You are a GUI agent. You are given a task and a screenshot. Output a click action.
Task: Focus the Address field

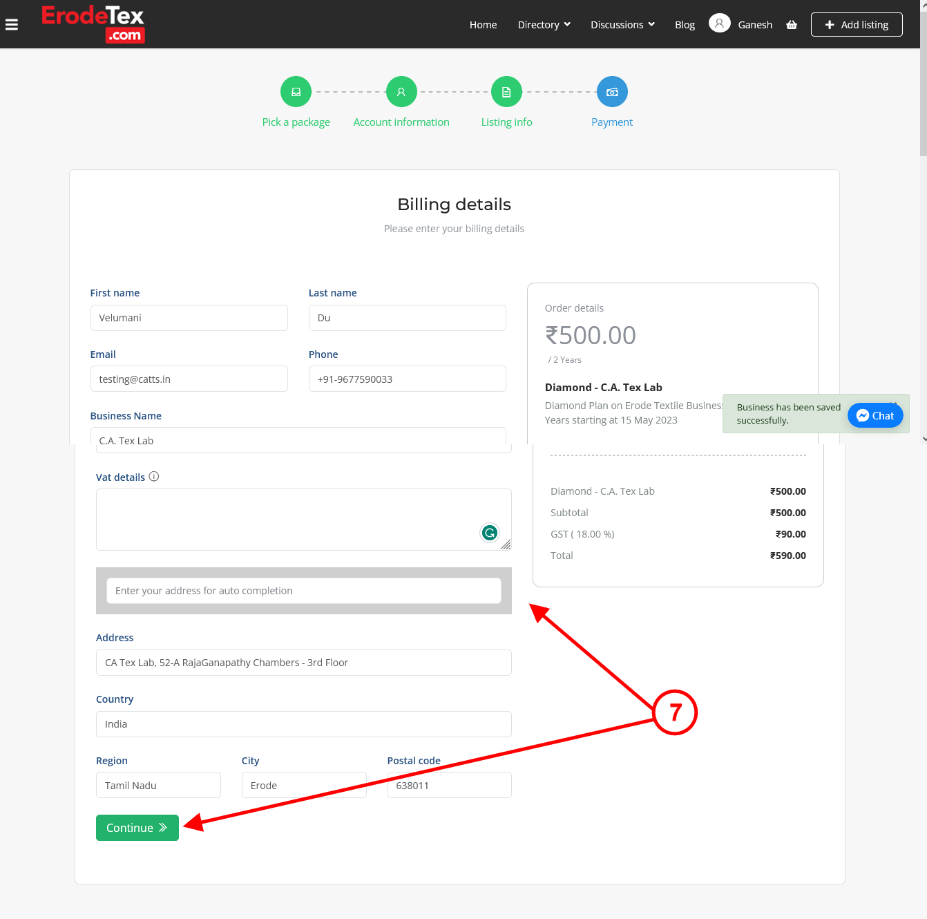(303, 663)
